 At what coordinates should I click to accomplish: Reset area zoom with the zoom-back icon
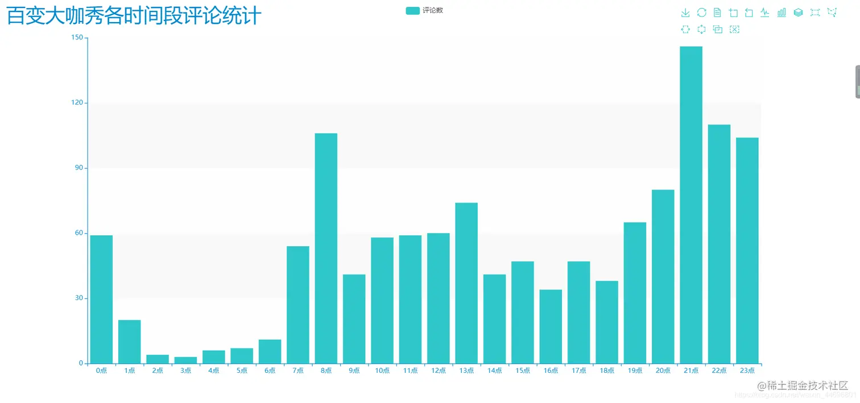[x=749, y=13]
